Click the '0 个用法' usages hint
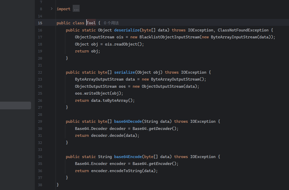 point(111,23)
